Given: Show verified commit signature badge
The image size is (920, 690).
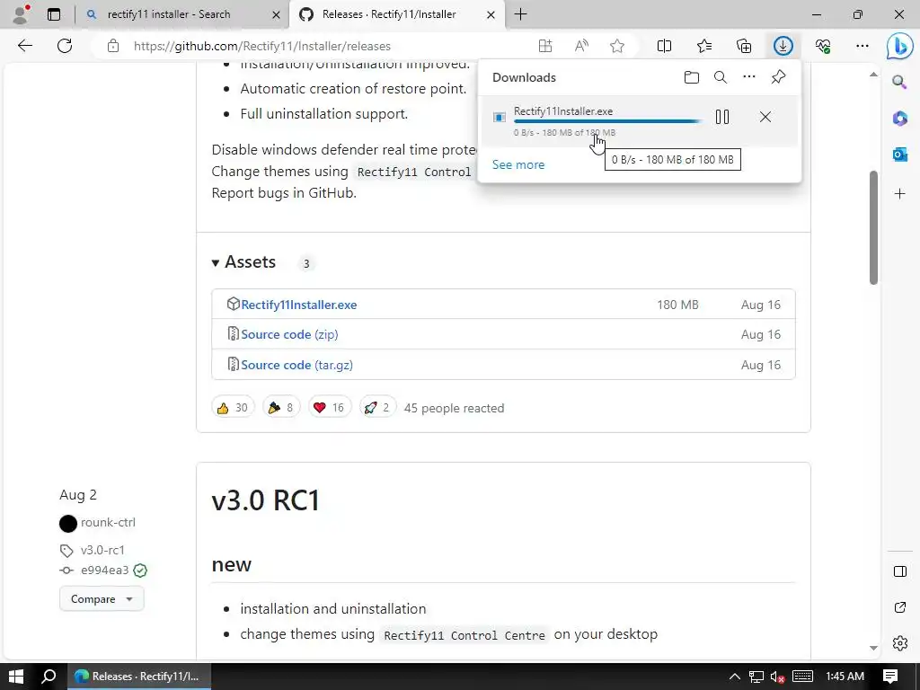Looking at the screenshot, I should pyautogui.click(x=140, y=571).
